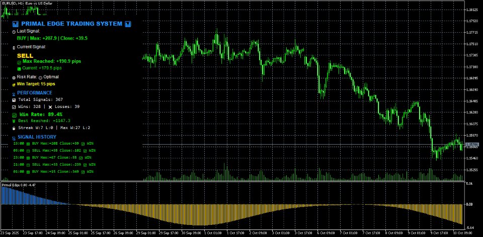
Task: Click the WIN check icon in Close:-55 row
Action: tap(80, 158)
